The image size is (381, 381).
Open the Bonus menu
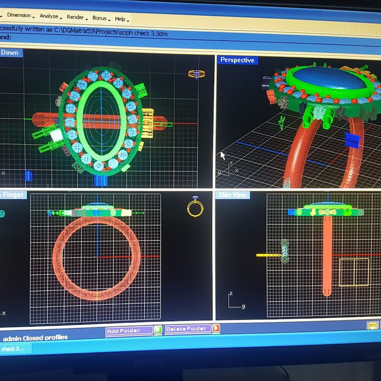pos(100,18)
